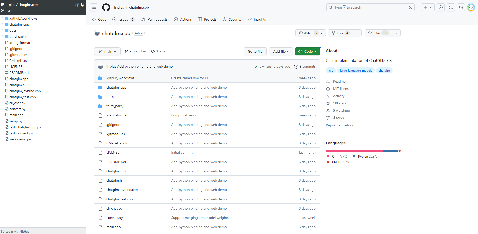Open the GitHub homepage logo
478x234 pixels.
(106, 7)
